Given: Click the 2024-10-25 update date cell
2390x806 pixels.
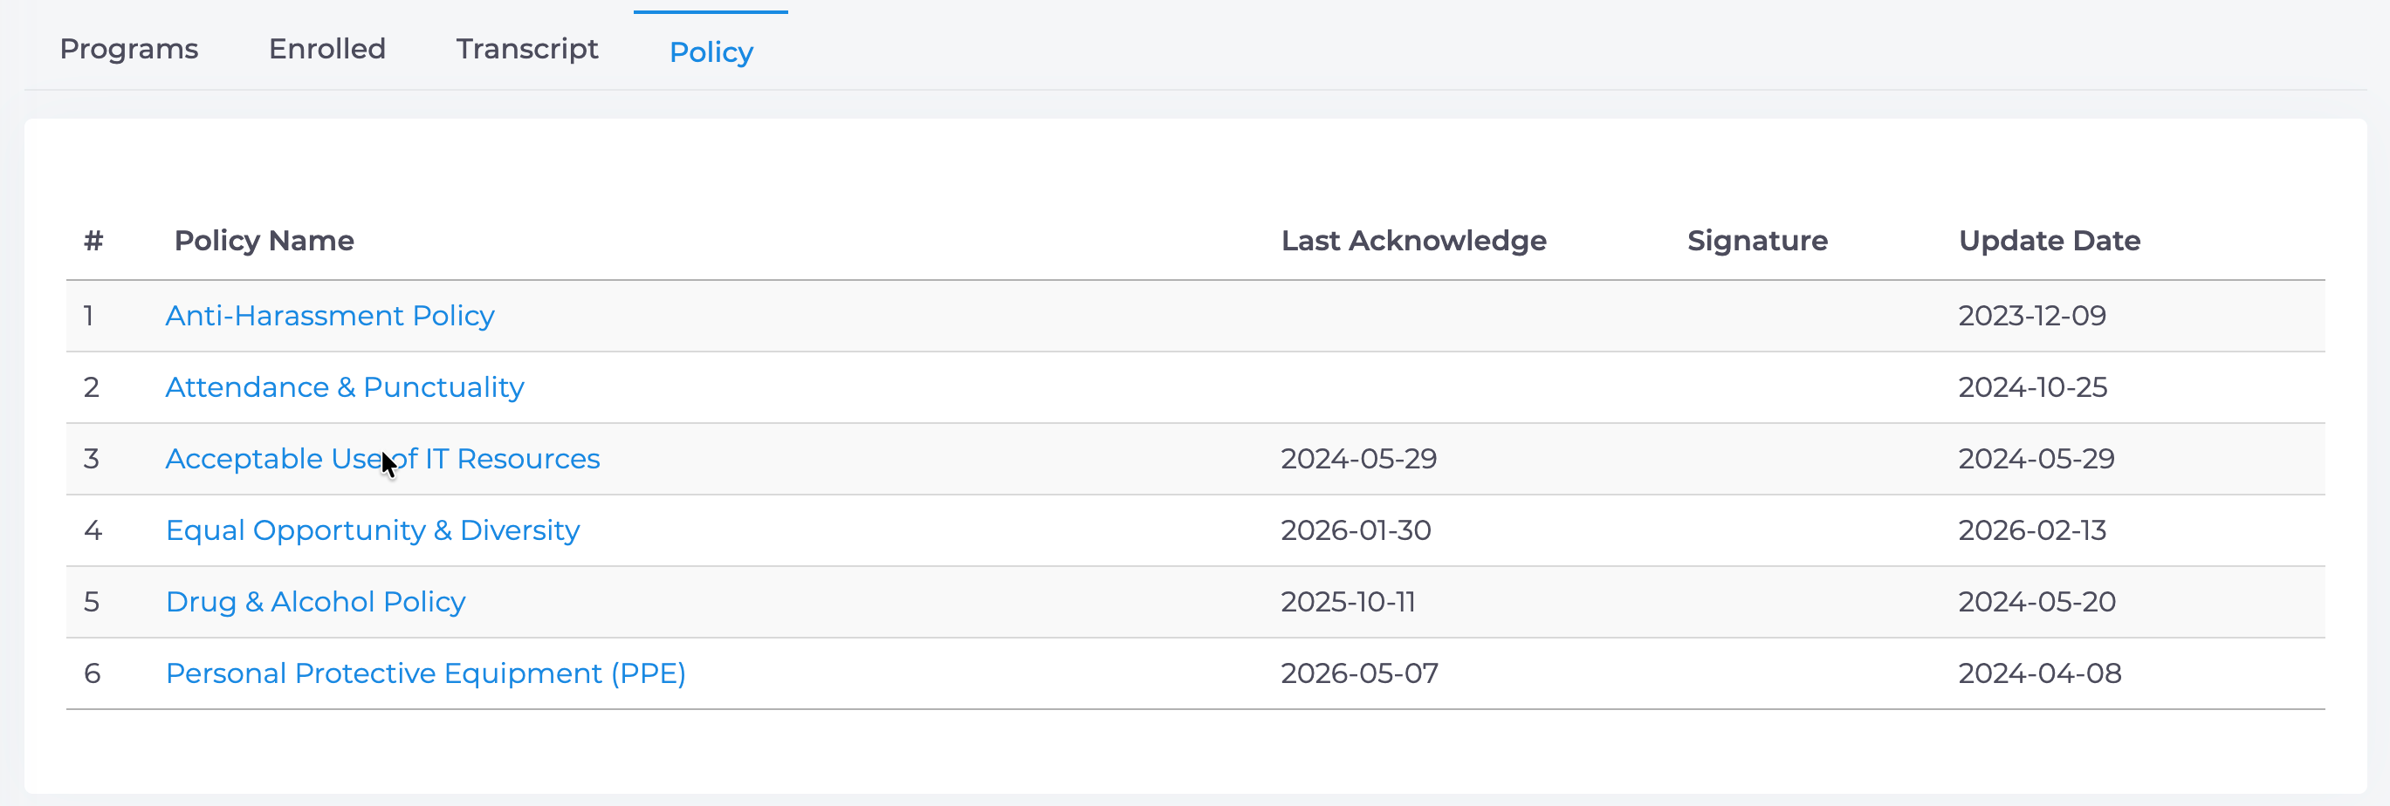Looking at the screenshot, I should (2033, 387).
